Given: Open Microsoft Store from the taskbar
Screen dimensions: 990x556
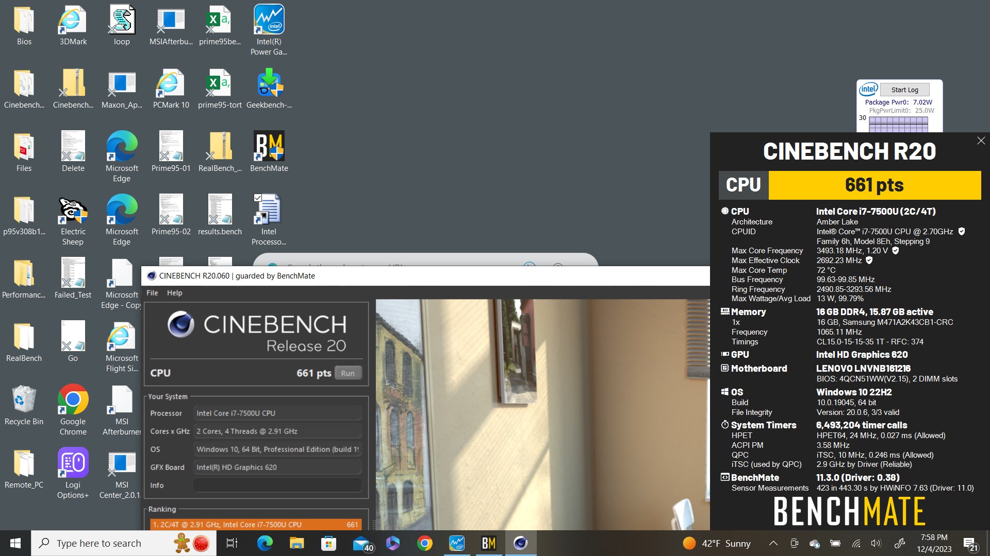Looking at the screenshot, I should coord(328,543).
